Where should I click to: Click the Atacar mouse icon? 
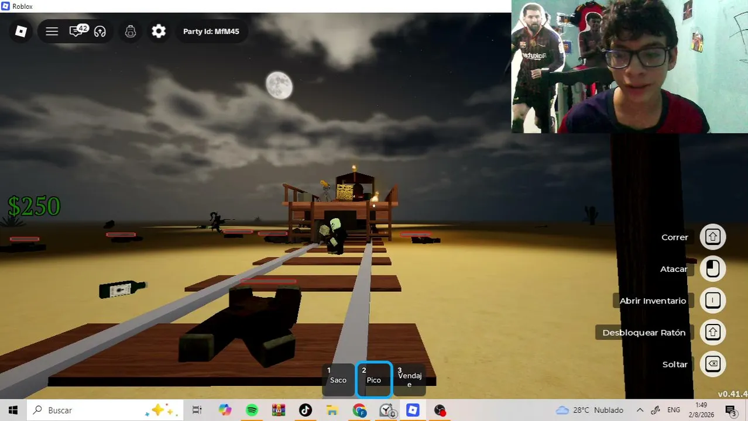712,269
